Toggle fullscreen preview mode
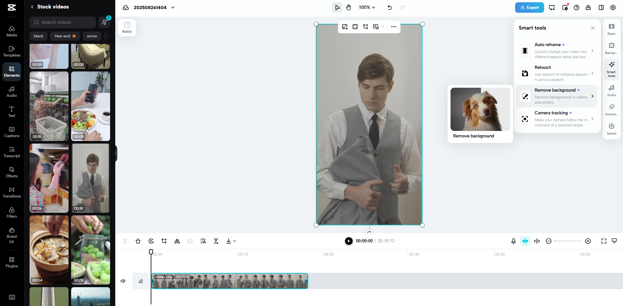Image resolution: width=623 pixels, height=306 pixels. (604, 241)
